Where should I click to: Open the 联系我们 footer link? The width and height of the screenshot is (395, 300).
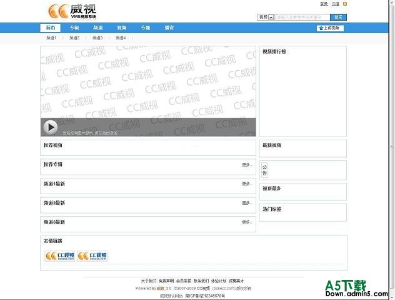tap(201, 281)
